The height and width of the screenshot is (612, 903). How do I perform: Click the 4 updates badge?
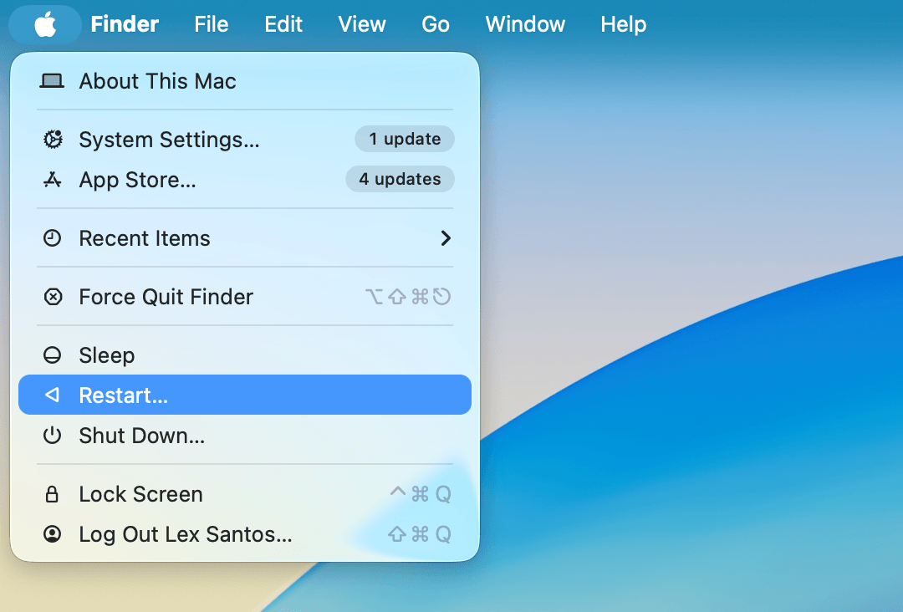pyautogui.click(x=400, y=179)
